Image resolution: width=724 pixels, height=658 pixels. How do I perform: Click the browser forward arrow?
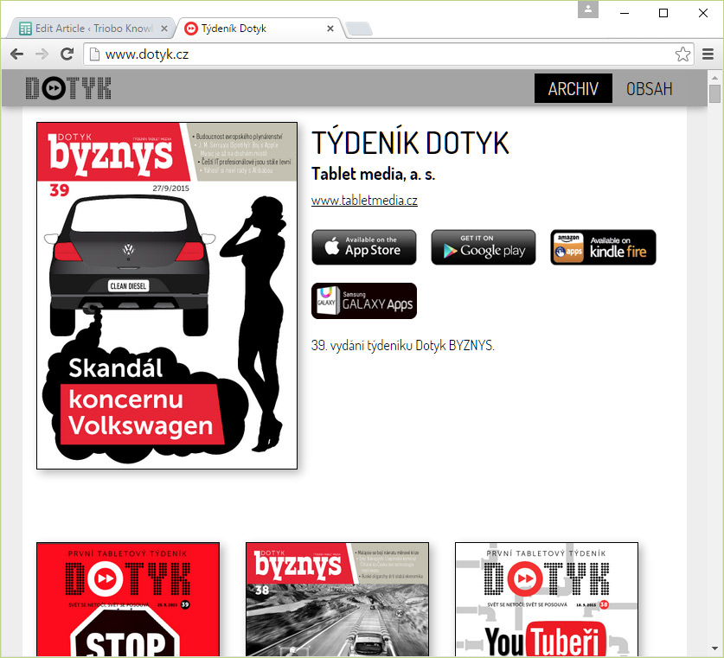click(x=42, y=54)
